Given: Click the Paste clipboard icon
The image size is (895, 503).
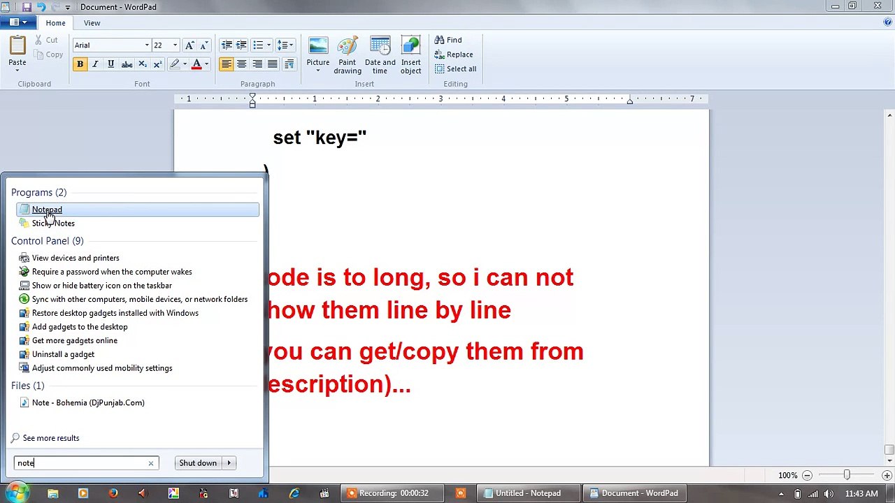Looking at the screenshot, I should pyautogui.click(x=17, y=46).
